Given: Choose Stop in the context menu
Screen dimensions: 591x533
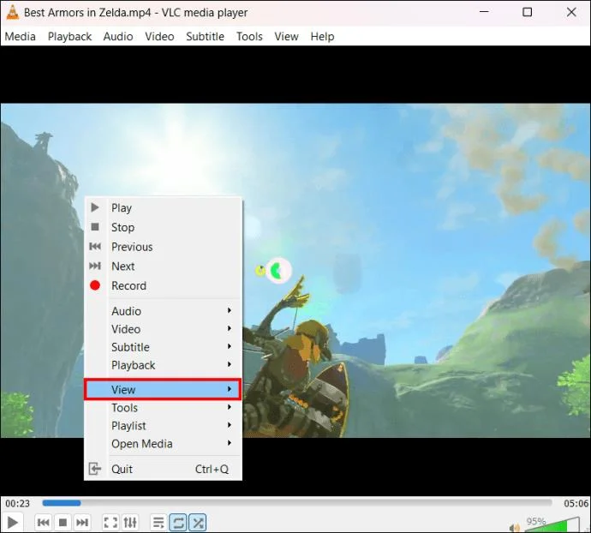Looking at the screenshot, I should coord(163,227).
